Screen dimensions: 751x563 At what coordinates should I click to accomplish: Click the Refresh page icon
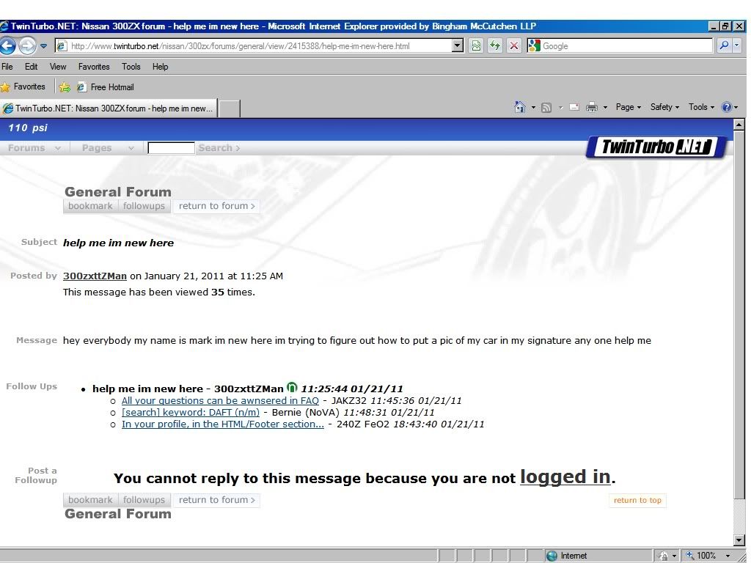[495, 45]
